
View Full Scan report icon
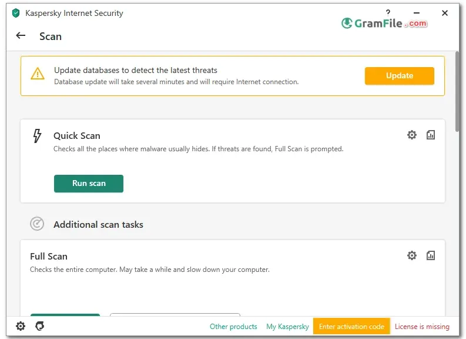click(x=431, y=255)
